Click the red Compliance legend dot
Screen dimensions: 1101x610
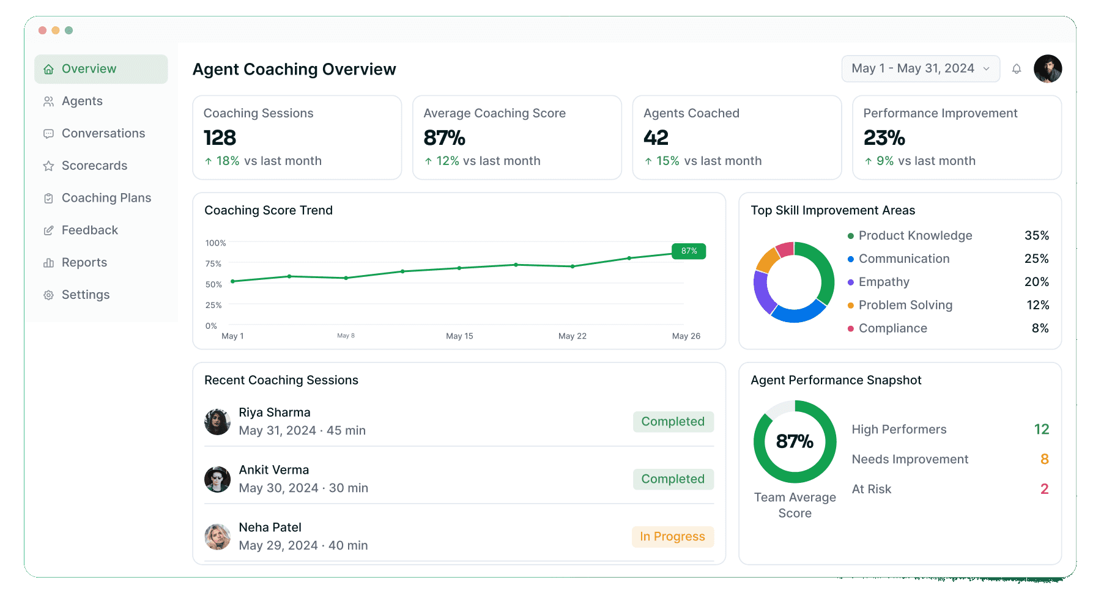tap(850, 329)
